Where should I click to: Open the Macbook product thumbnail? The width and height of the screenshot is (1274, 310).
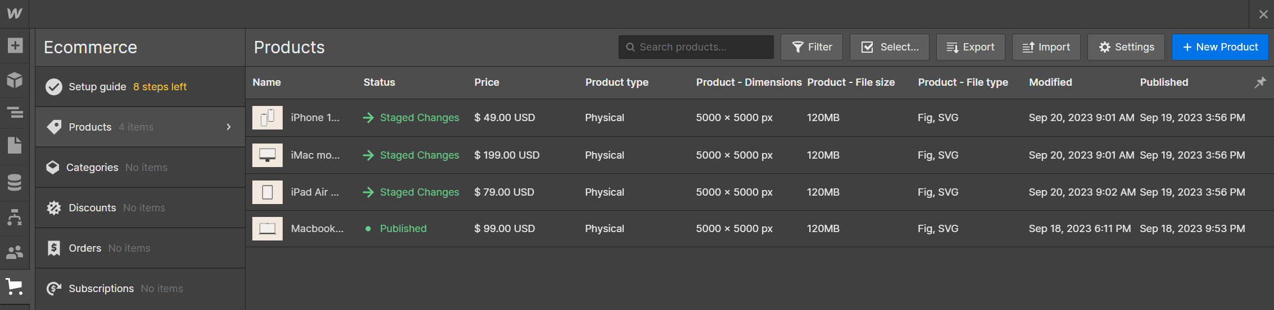(268, 229)
